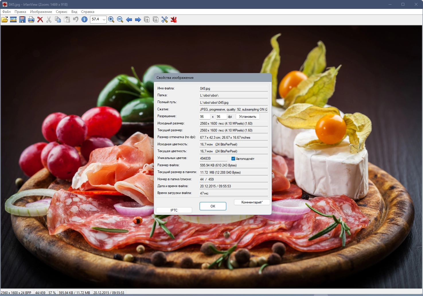The image size is (423, 296).
Task: Open the Изображение menu
Action: coord(41,12)
